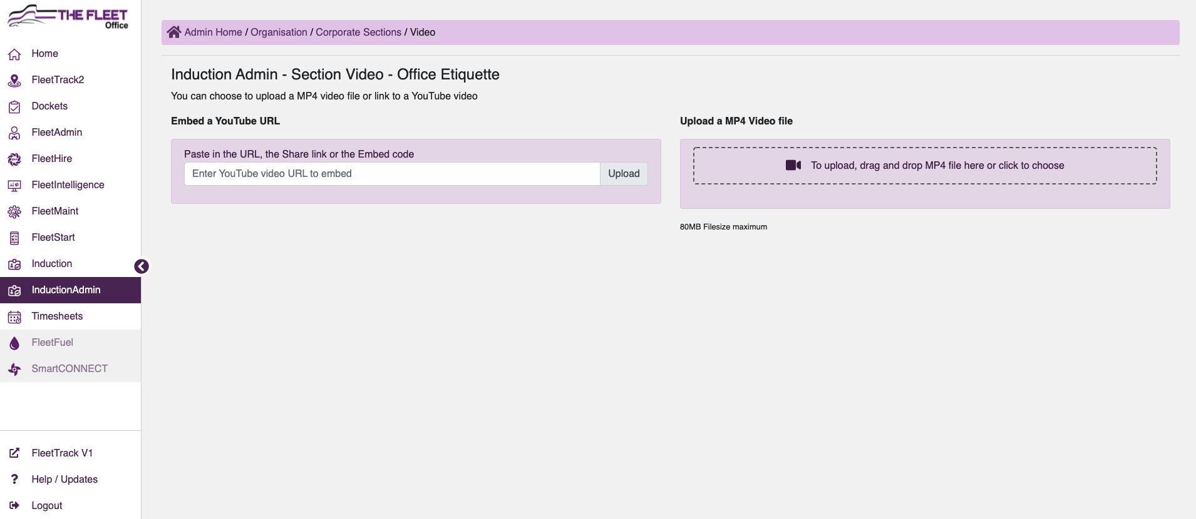This screenshot has width=1196, height=519.
Task: Open FleetIntelligence menu item
Action: pyautogui.click(x=70, y=185)
